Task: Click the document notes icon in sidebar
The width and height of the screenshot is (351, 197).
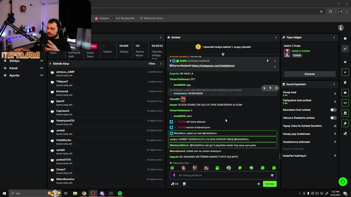Action: click(345, 82)
